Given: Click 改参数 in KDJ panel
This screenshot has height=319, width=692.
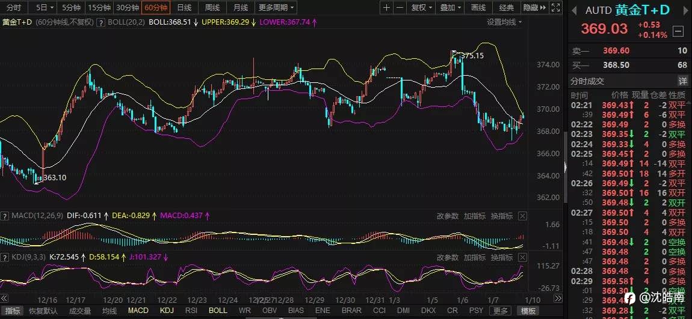Looking at the screenshot, I should pyautogui.click(x=448, y=257).
